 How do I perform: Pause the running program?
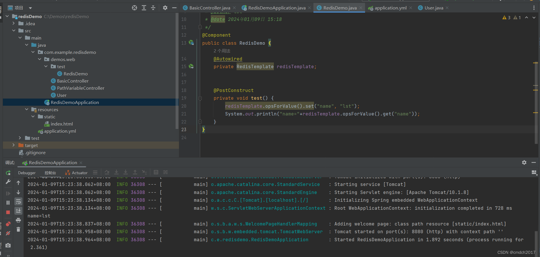[8, 203]
